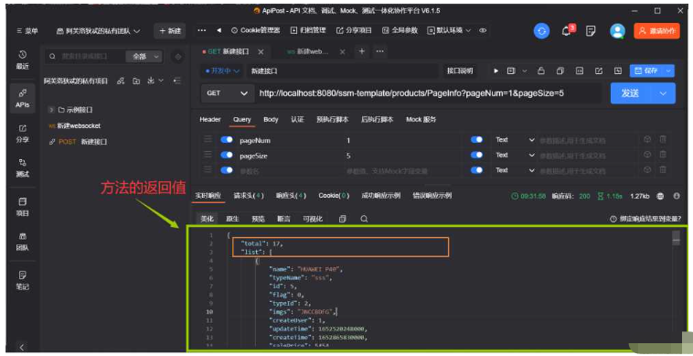Toggle the required switch for pageSize row
Image resolution: width=693 pixels, height=356 pixels.
click(476, 156)
